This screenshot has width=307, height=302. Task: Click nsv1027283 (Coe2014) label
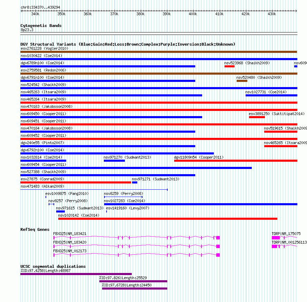pos(125,201)
